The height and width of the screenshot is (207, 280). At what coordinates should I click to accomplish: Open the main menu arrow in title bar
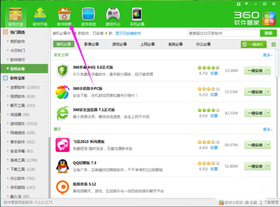click(246, 4)
